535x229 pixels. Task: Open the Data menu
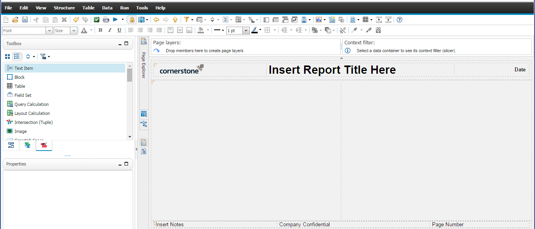pyautogui.click(x=107, y=8)
